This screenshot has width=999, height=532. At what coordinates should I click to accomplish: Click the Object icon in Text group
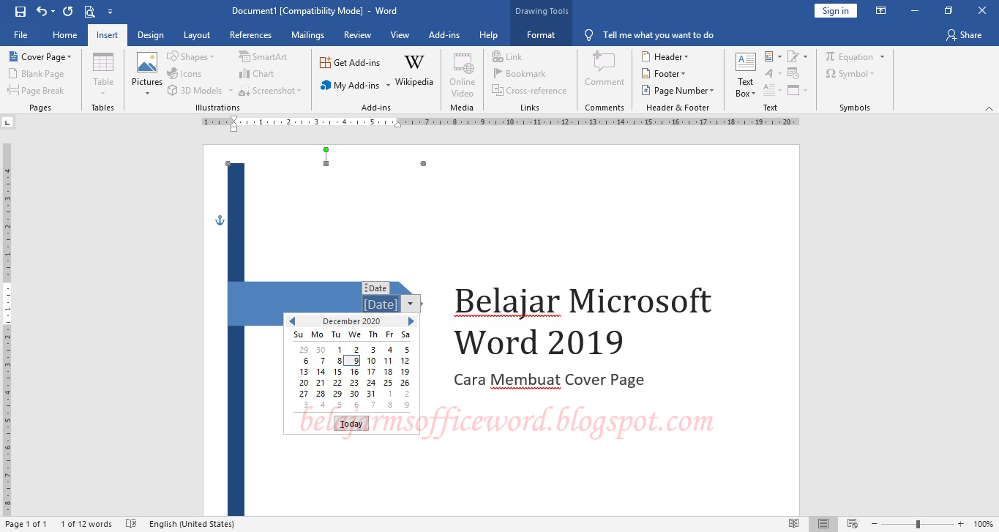coord(795,90)
